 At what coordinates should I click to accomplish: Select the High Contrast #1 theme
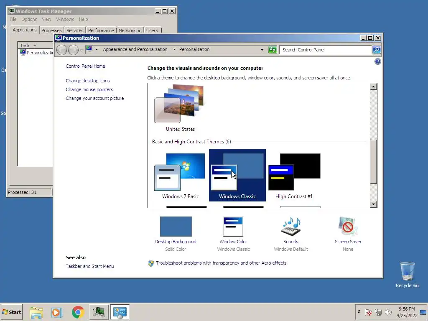point(294,175)
